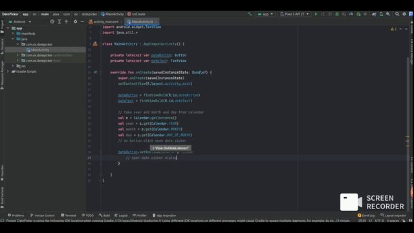414x233 pixels.
Task: Expand the Gradle Scripts node
Action: point(8,72)
